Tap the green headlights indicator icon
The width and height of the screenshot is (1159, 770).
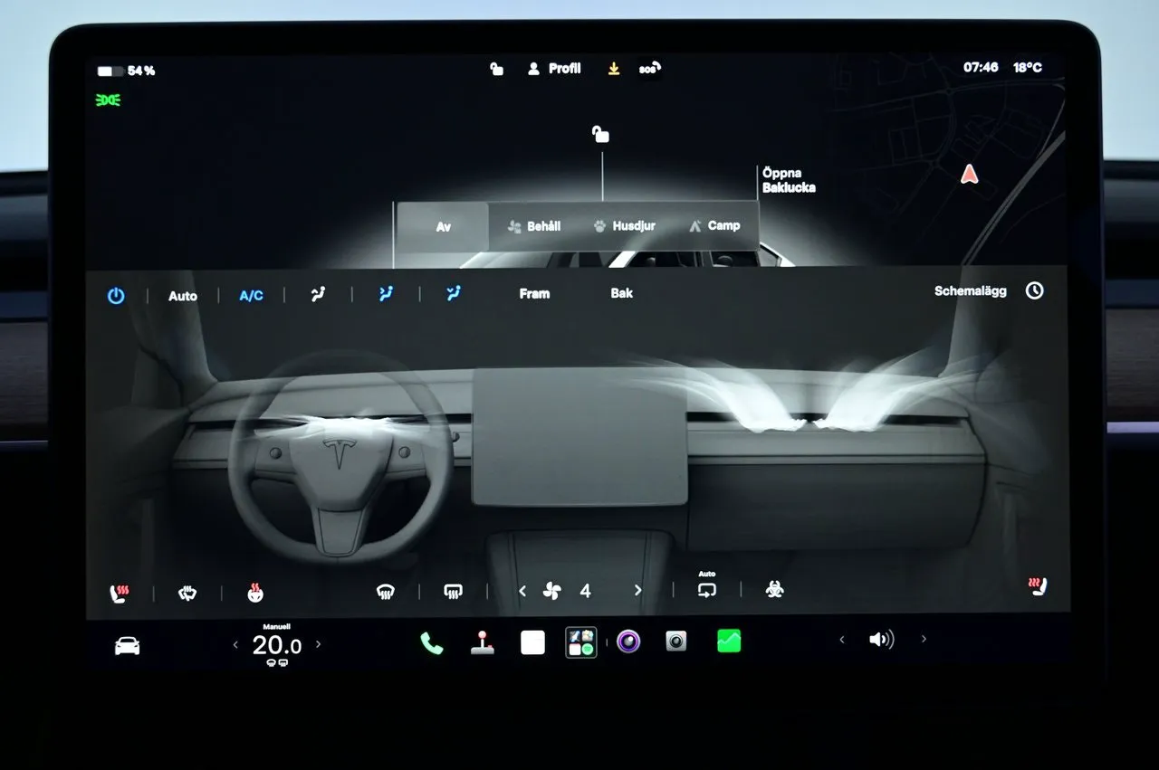109,100
